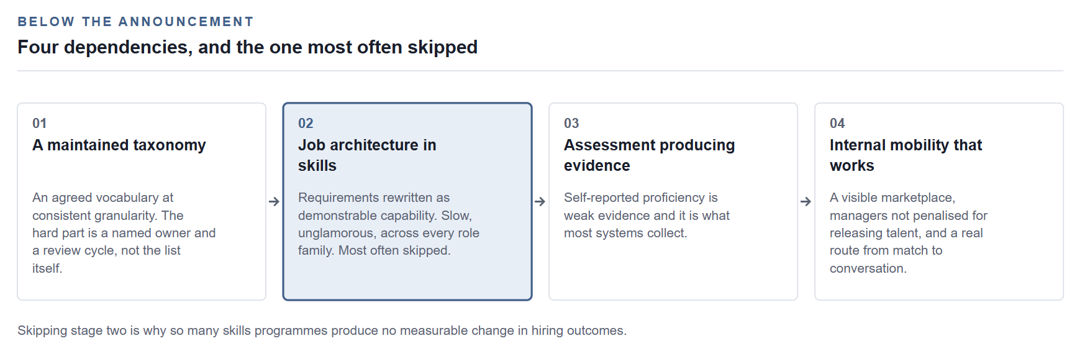This screenshot has height=346, width=1085.
Task: Click the Self-reported proficiency description text
Action: click(647, 216)
